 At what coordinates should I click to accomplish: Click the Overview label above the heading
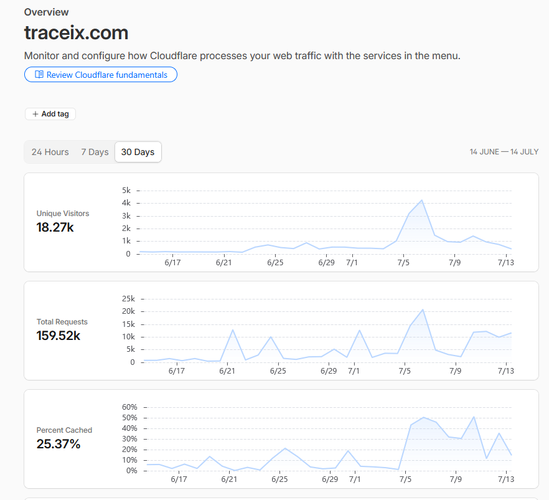tap(46, 12)
